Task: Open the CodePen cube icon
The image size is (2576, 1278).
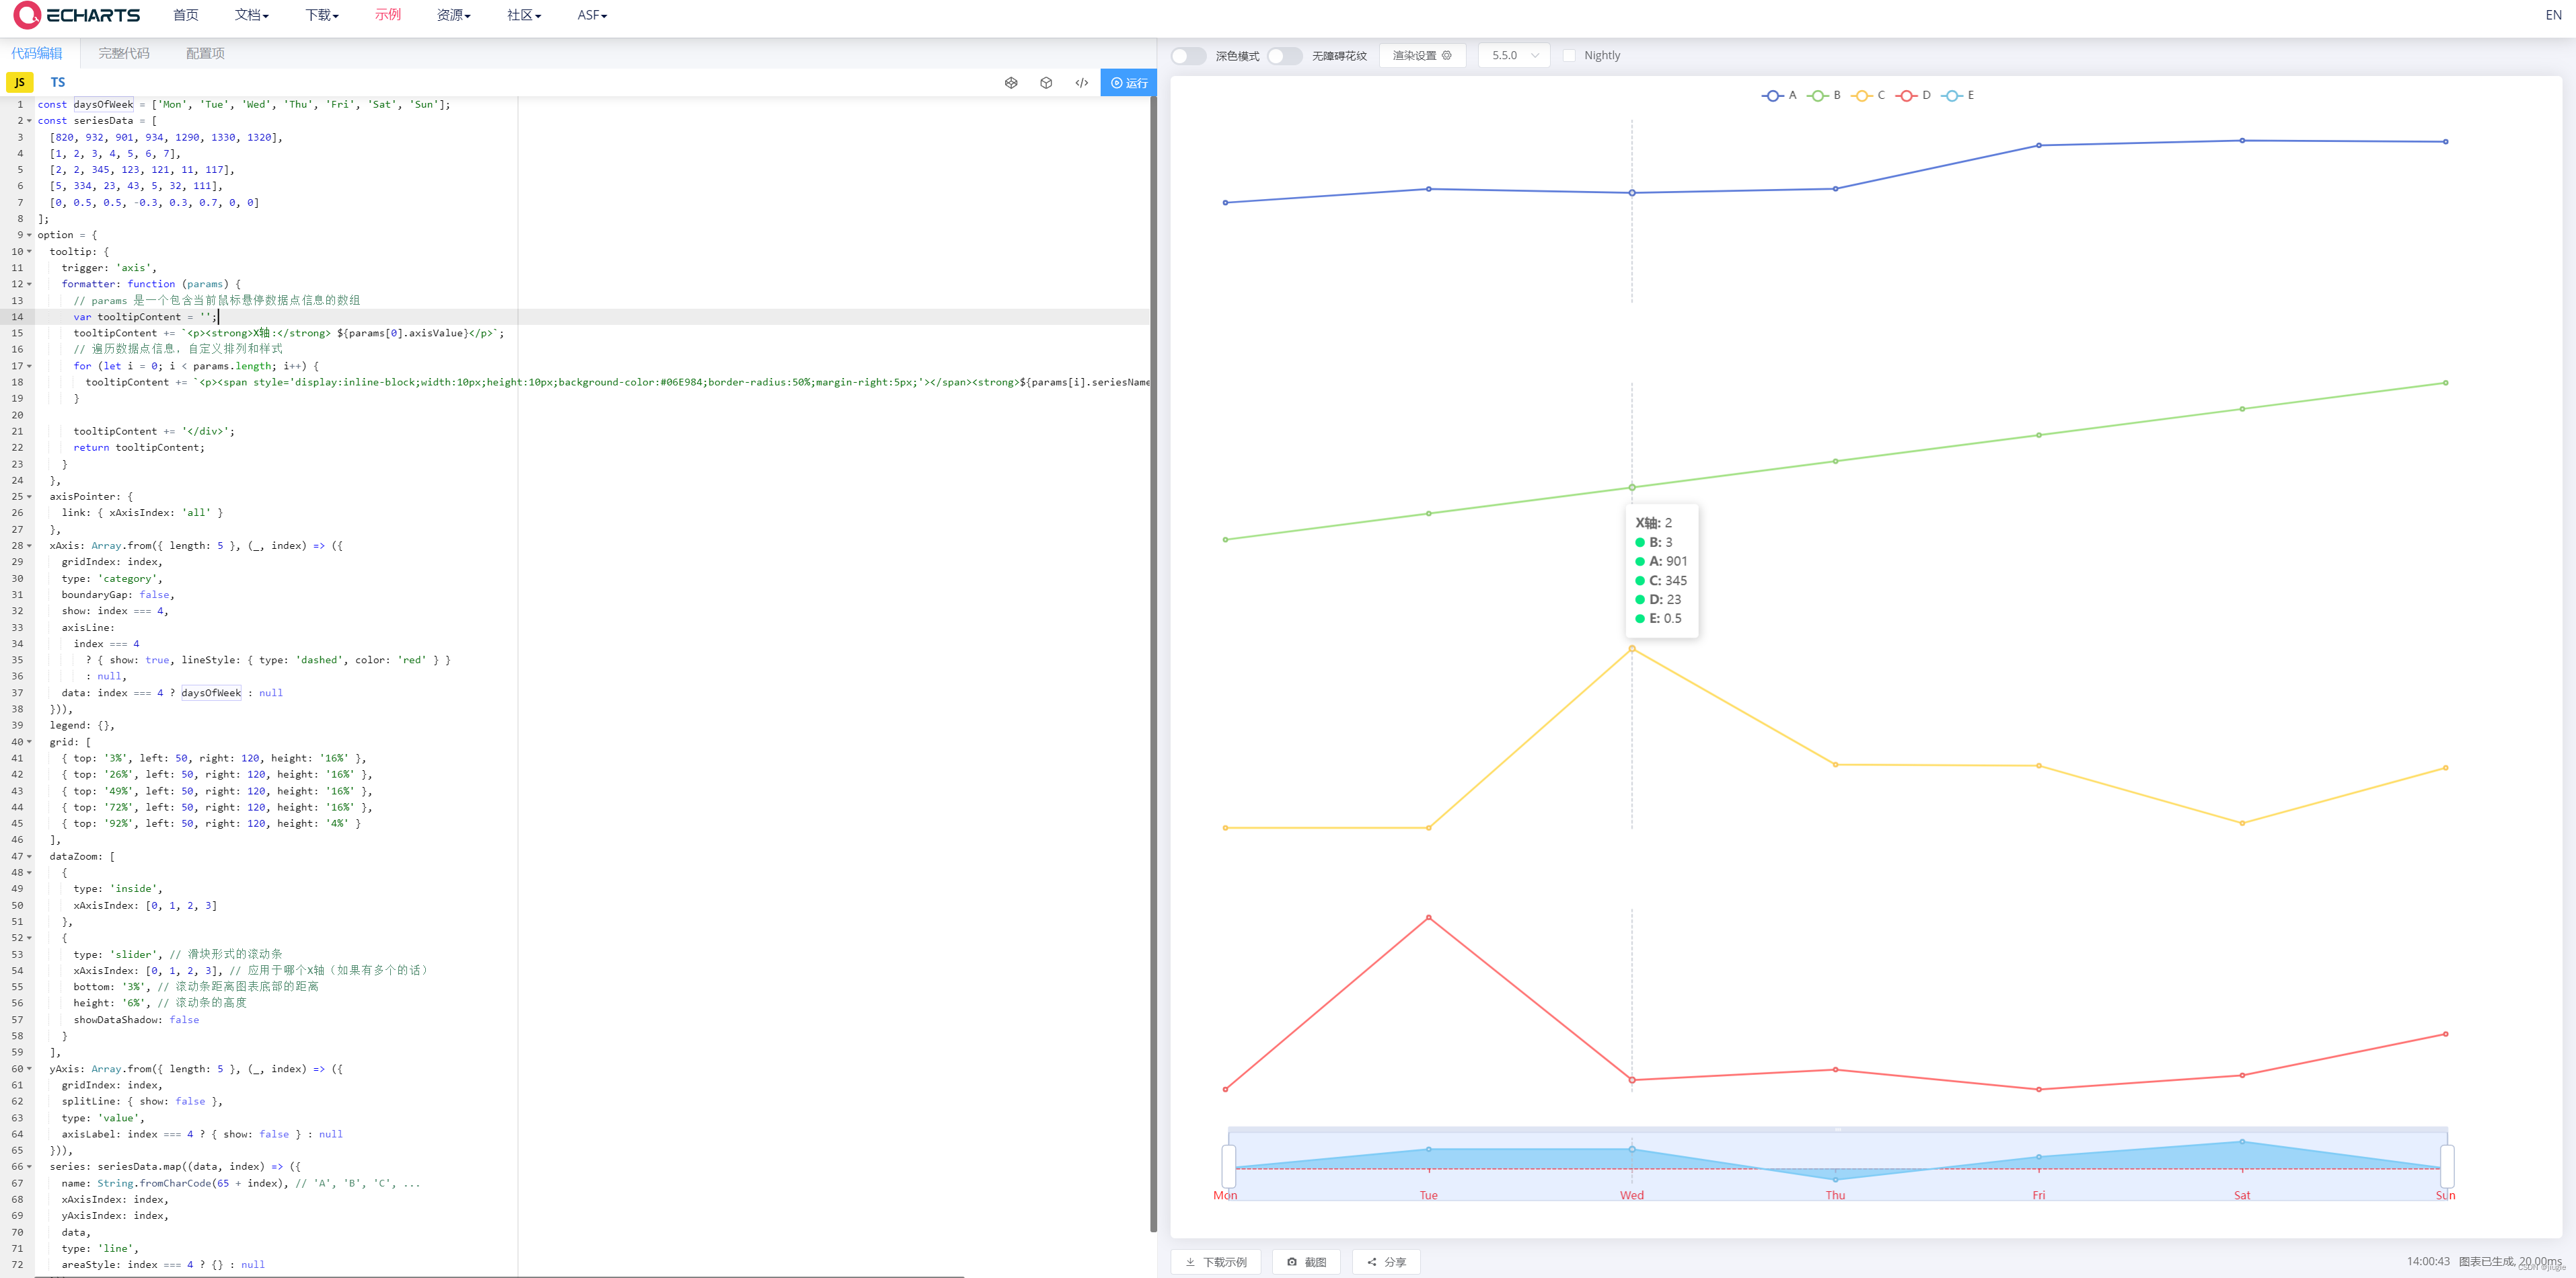Action: 1046,83
